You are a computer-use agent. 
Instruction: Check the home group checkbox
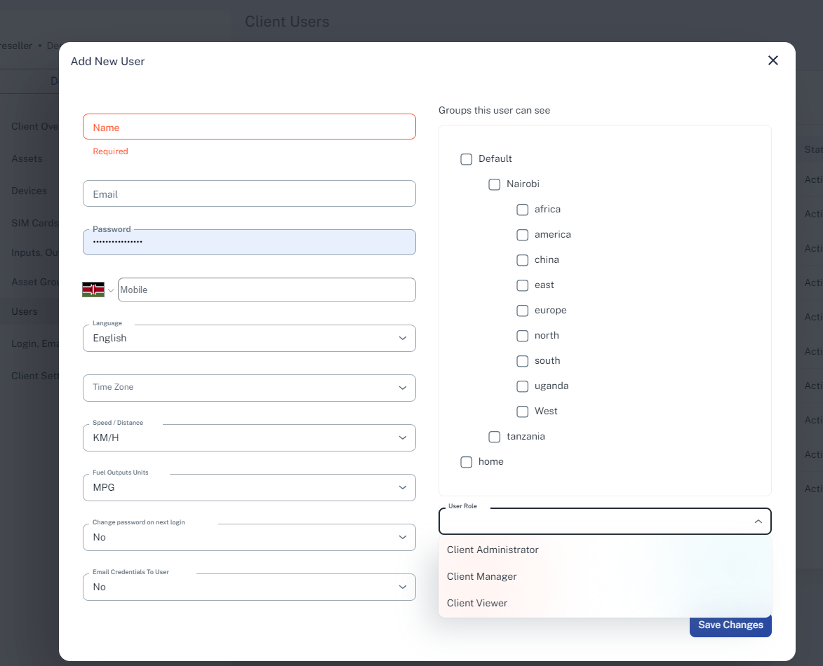point(466,461)
